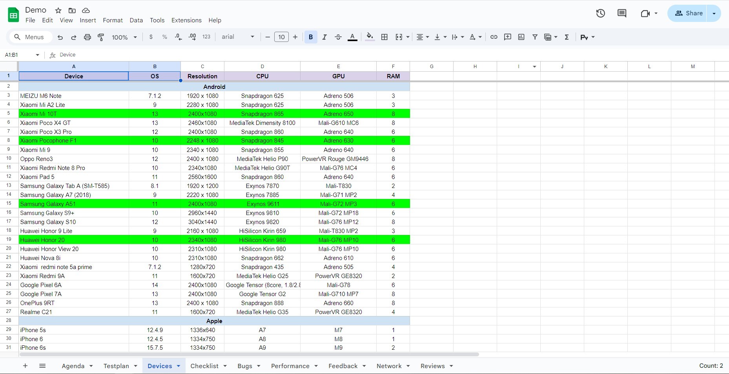The width and height of the screenshot is (729, 374).
Task: Open the Name box dropdown arrow
Action: point(38,55)
